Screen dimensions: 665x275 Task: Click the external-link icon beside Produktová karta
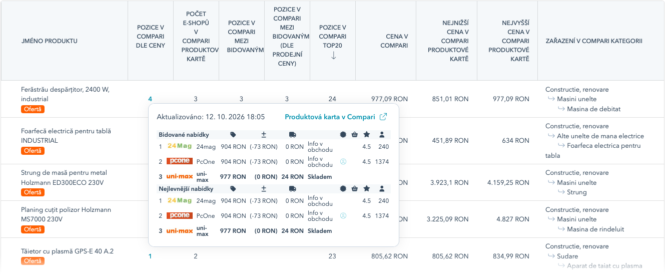click(383, 117)
